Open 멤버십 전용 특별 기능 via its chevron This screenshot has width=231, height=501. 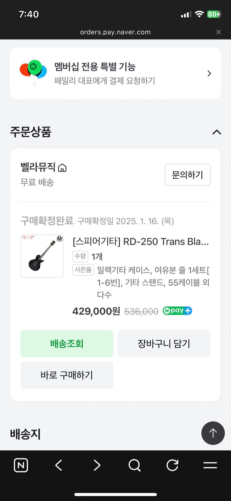coord(209,73)
